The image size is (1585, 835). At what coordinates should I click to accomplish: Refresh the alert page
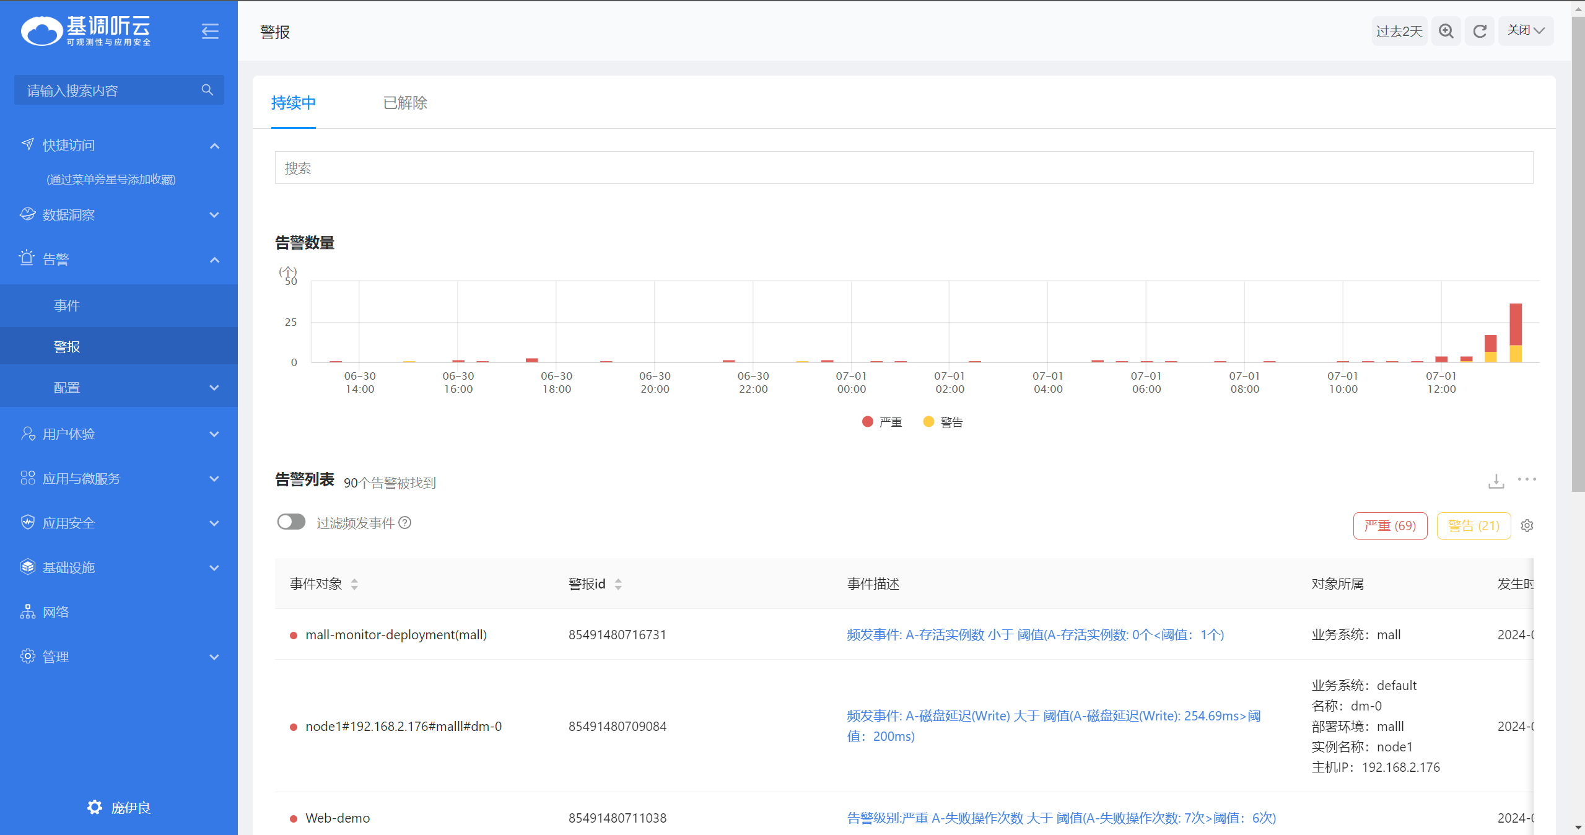click(x=1480, y=31)
